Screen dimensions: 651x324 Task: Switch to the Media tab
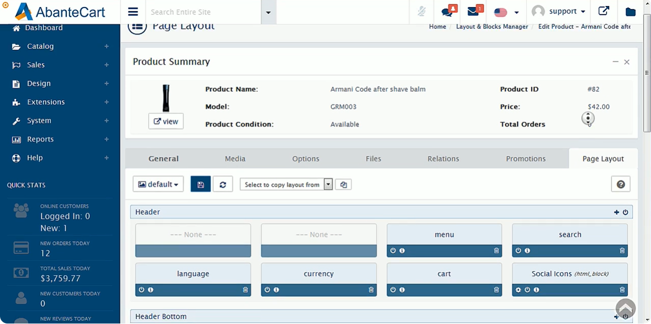[235, 159]
